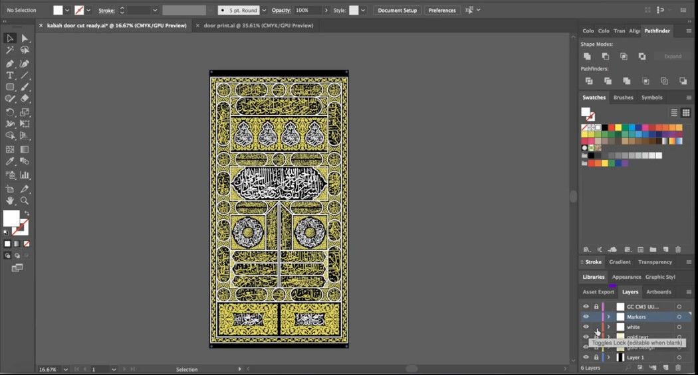This screenshot has height=375, width=698.
Task: Switch Swatches panel to thumbnail grid view
Action: pyautogui.click(x=686, y=113)
